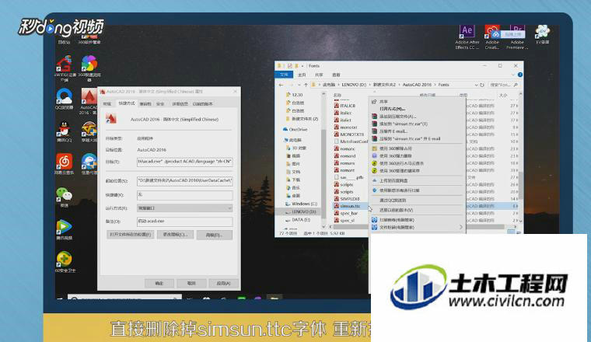
Task: Open the 文件 ribbon tab in Explorer
Action: 284,75
